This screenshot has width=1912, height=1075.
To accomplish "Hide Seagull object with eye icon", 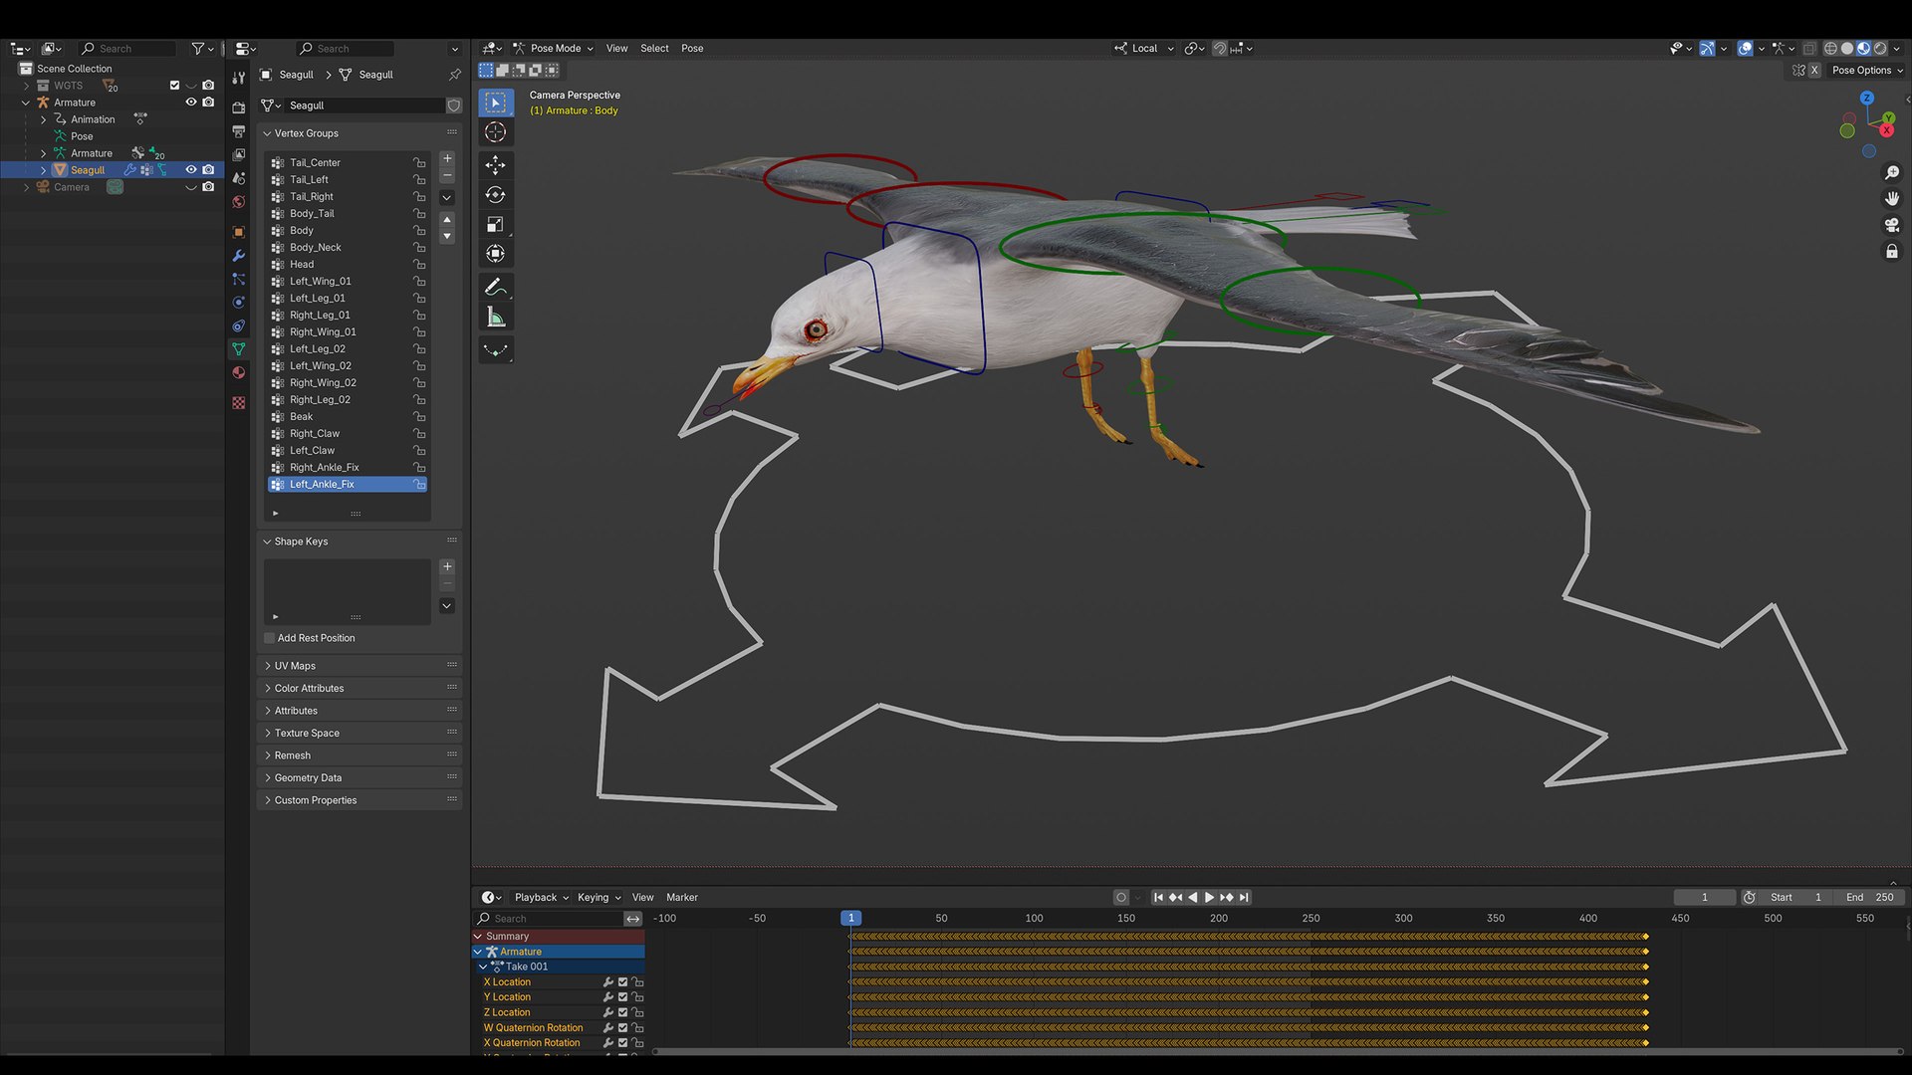I will click(x=191, y=170).
